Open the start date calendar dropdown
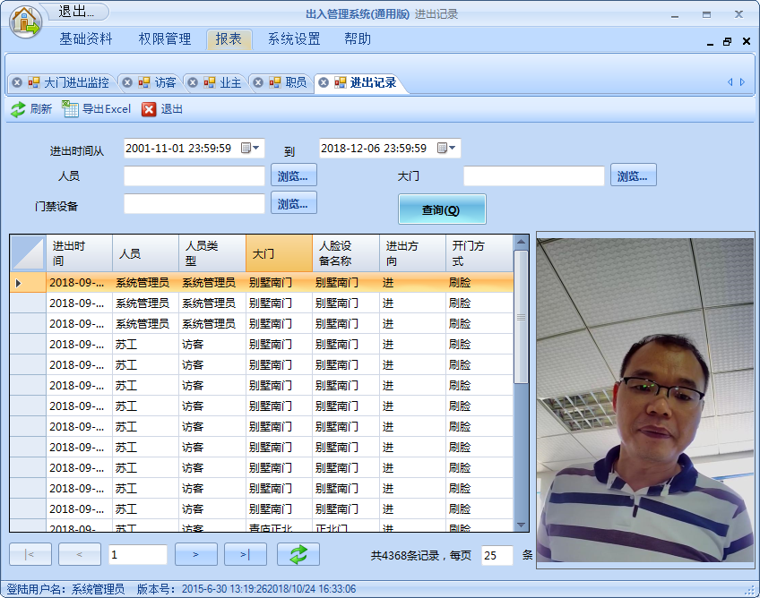 [x=252, y=148]
